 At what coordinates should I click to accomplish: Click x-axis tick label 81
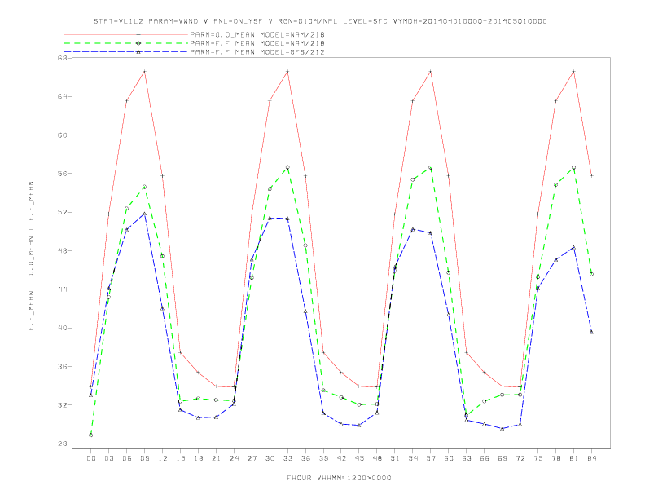point(574,458)
